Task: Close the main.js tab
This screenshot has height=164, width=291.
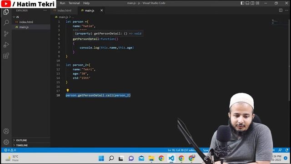Action: (102, 10)
